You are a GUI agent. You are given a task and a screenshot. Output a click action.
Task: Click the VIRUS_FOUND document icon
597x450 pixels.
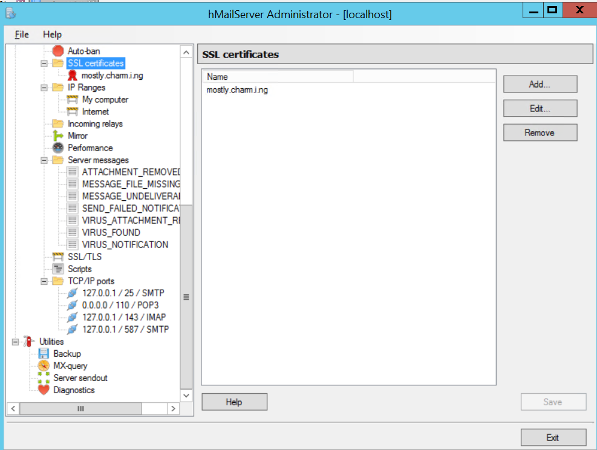(x=73, y=233)
